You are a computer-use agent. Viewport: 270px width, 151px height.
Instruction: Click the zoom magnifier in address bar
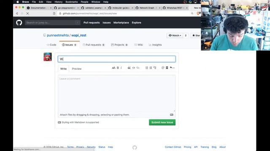click(192, 13)
